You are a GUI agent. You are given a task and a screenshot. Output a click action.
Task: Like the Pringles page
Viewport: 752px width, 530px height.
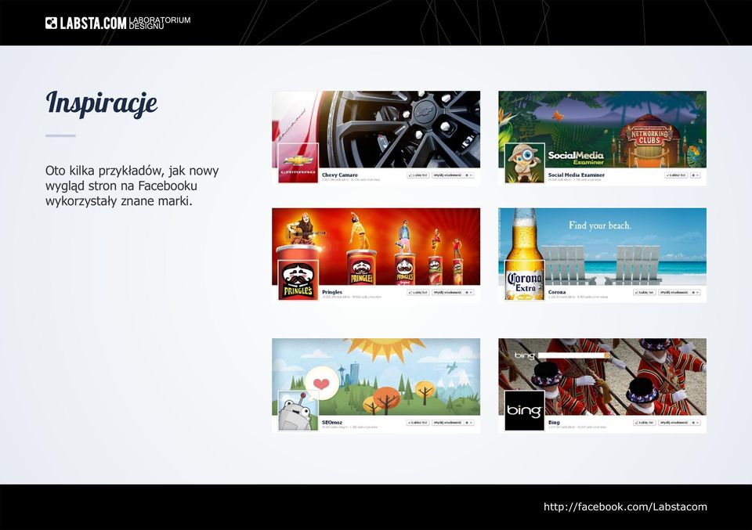click(x=418, y=292)
